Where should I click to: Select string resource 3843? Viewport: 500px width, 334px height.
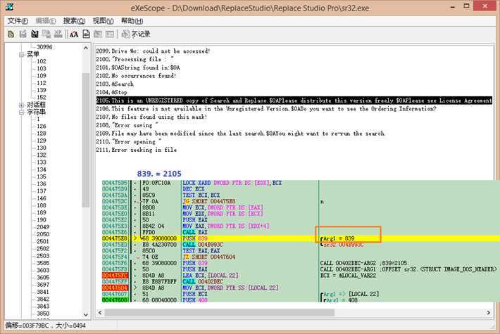coord(43,307)
